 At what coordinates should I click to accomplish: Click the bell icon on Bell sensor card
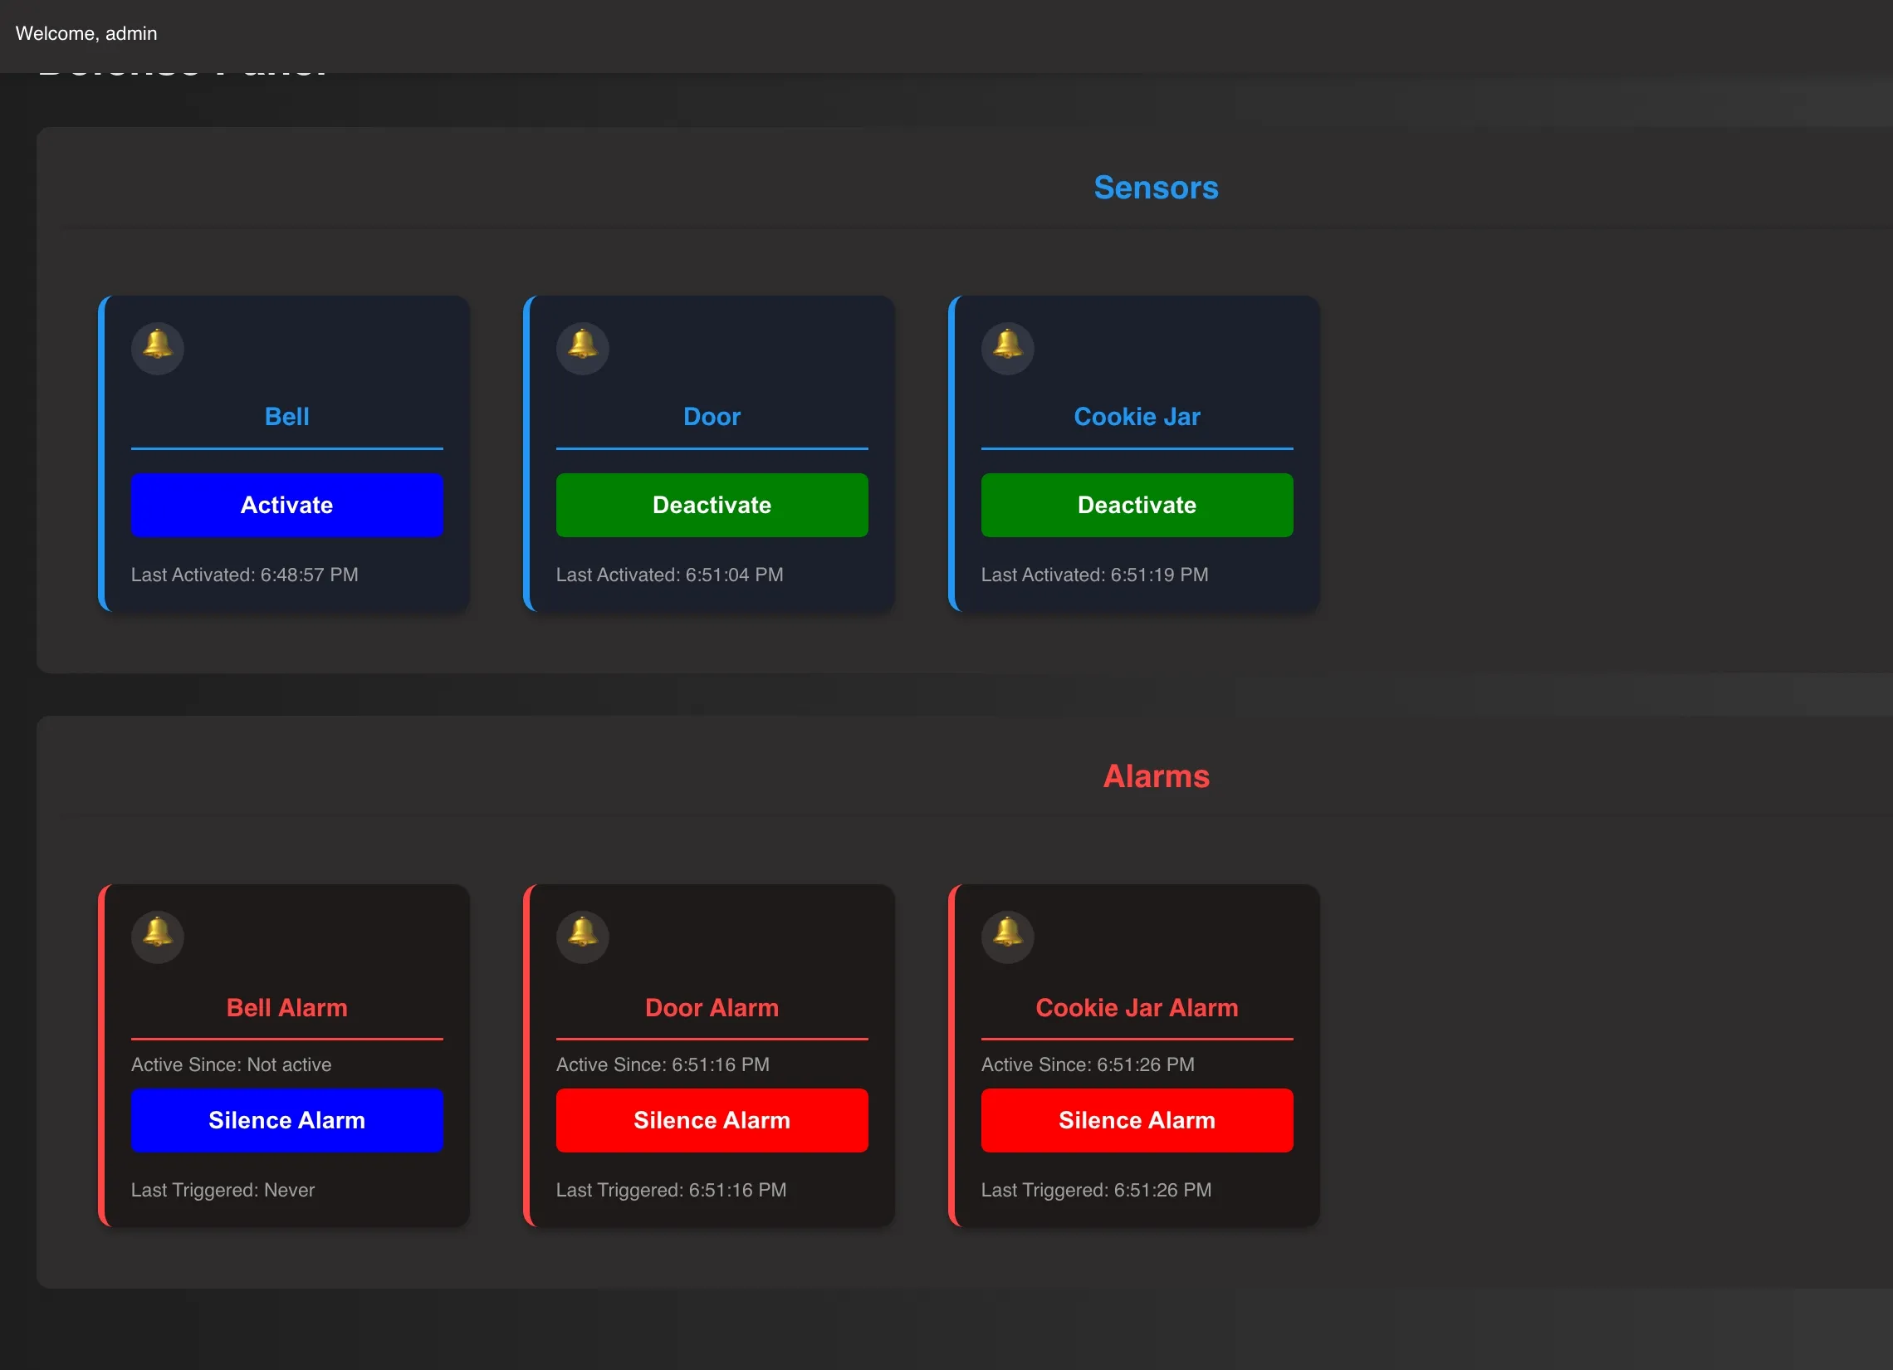157,347
